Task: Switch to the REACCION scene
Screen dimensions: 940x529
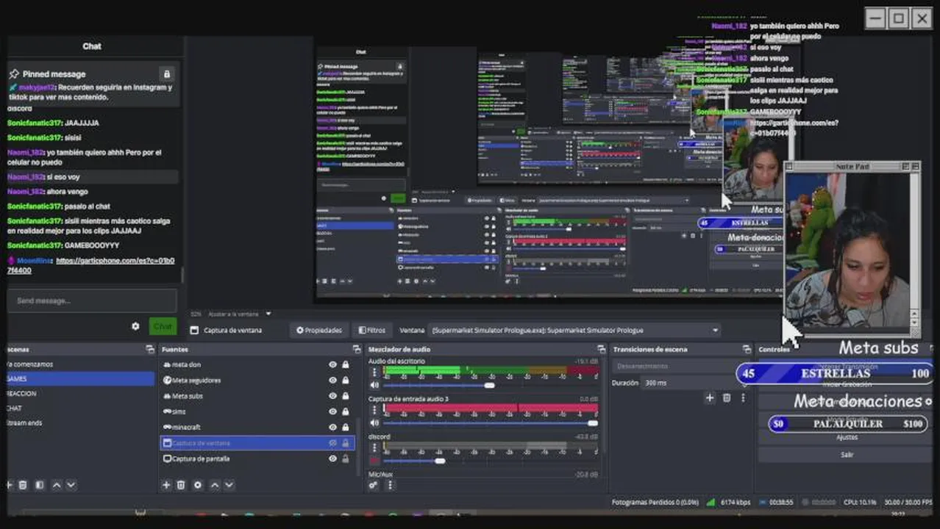Action: pyautogui.click(x=79, y=394)
